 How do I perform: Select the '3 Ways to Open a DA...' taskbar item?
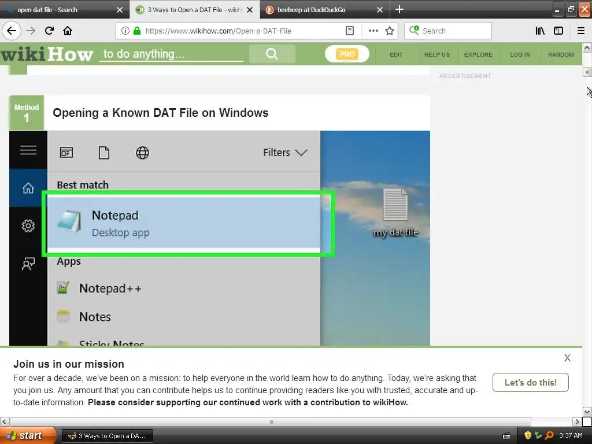click(x=108, y=436)
